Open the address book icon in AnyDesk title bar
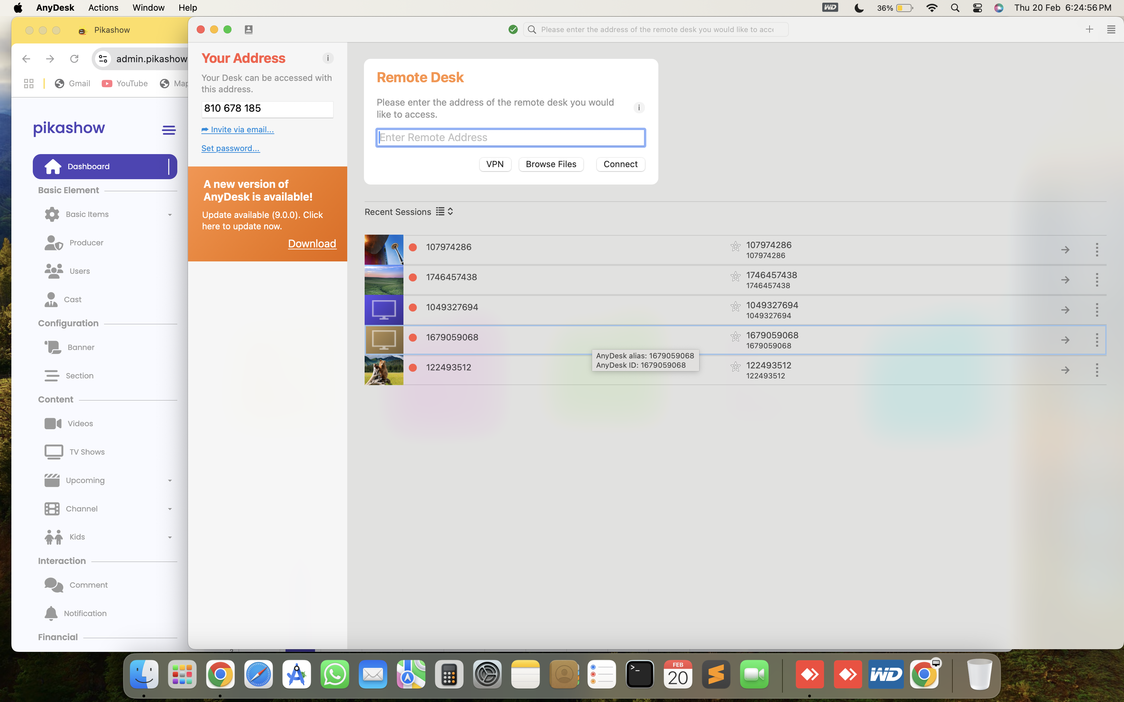Screen dimensions: 1124x702 (249, 30)
